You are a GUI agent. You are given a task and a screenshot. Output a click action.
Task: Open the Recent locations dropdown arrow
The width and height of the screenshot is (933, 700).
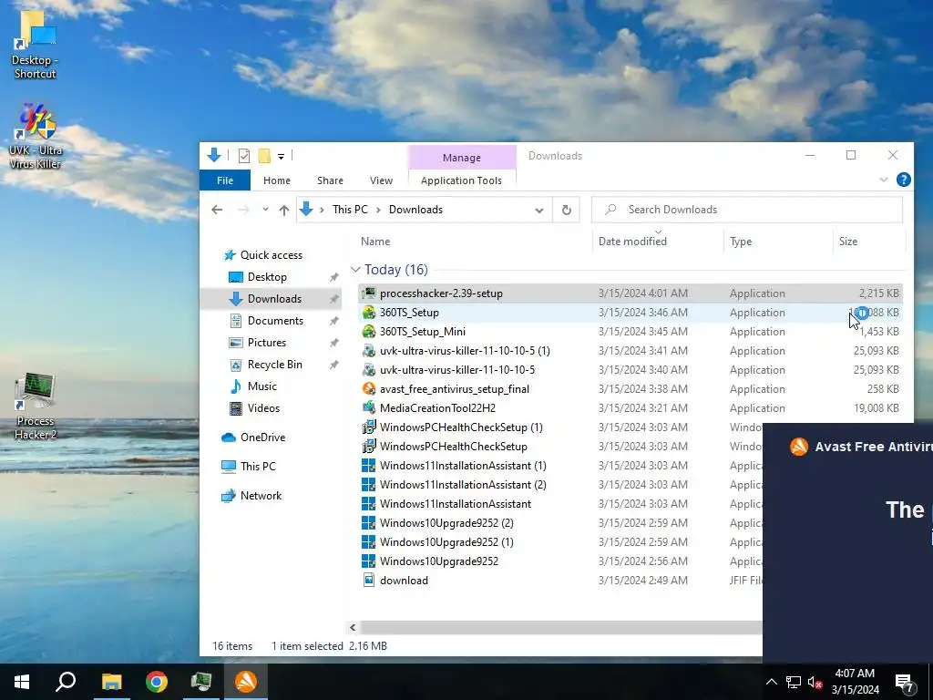(265, 210)
